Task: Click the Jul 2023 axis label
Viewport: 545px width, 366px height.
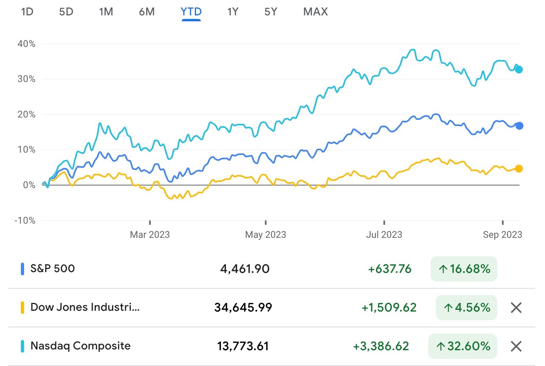Action: tap(384, 235)
